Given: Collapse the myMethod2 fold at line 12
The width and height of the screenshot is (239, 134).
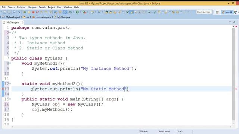Looking at the screenshot, I should [x=10, y=83].
